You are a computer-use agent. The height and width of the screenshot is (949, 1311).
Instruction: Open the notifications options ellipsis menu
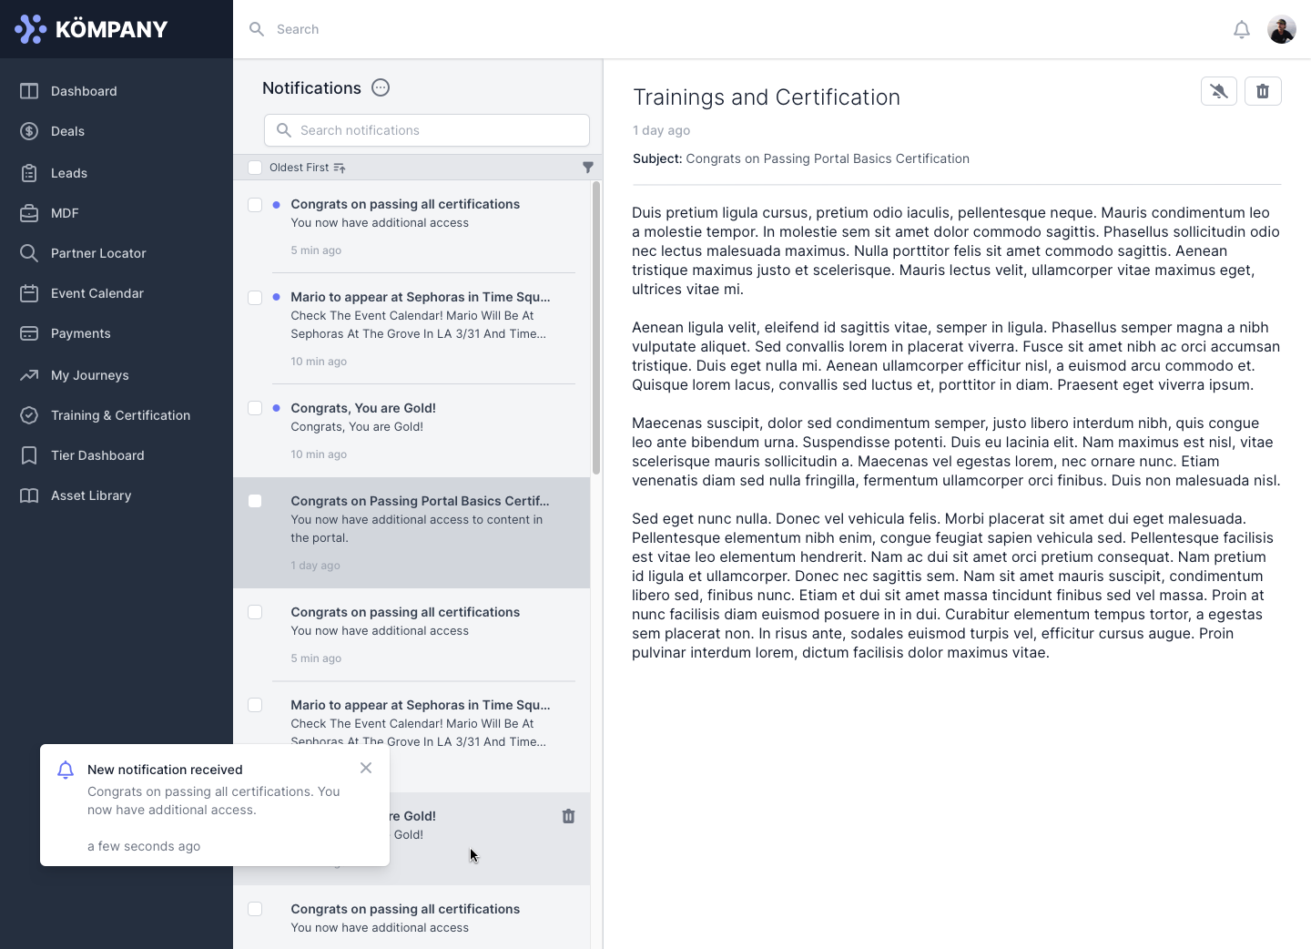[x=380, y=87]
